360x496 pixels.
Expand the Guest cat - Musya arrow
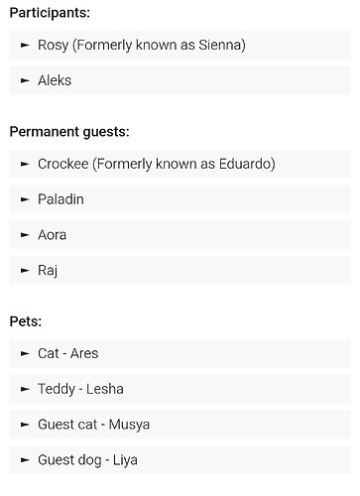point(25,425)
